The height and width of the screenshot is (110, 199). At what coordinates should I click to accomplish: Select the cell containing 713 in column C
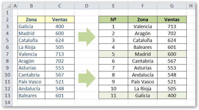tap(60, 54)
